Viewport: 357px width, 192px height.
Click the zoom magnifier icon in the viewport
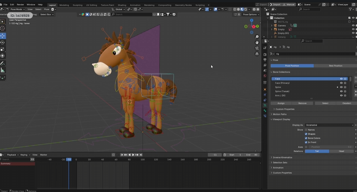click(257, 37)
